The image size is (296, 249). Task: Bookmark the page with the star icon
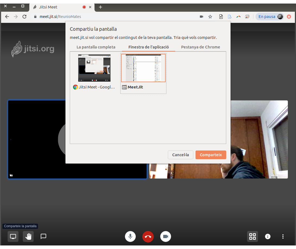(x=210, y=17)
